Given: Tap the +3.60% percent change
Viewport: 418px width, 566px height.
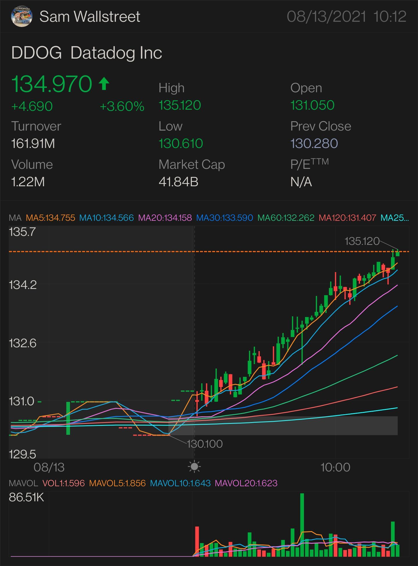Looking at the screenshot, I should pyautogui.click(x=122, y=106).
